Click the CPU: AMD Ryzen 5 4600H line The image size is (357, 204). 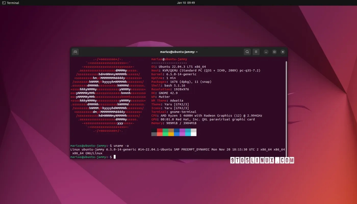pos(207,116)
